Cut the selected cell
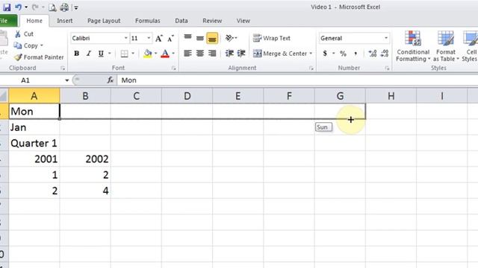The image size is (478, 268). (x=24, y=34)
